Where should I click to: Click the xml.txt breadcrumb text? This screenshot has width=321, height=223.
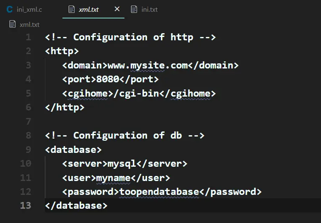tap(30, 24)
